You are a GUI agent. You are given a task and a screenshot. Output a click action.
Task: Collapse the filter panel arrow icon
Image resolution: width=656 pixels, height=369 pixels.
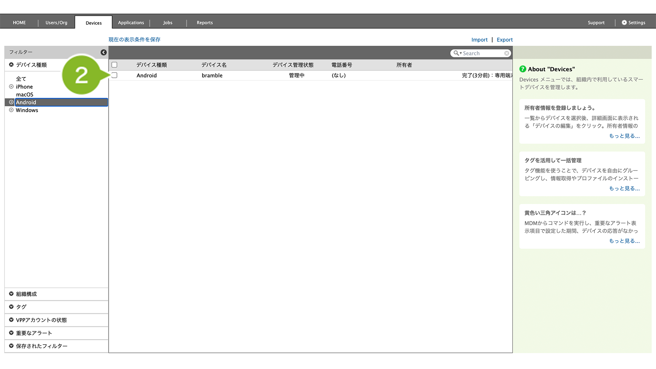click(x=104, y=52)
